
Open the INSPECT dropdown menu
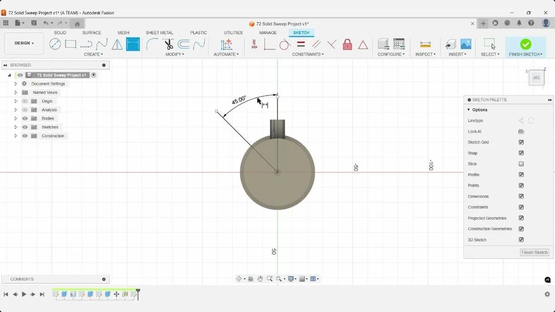click(425, 55)
